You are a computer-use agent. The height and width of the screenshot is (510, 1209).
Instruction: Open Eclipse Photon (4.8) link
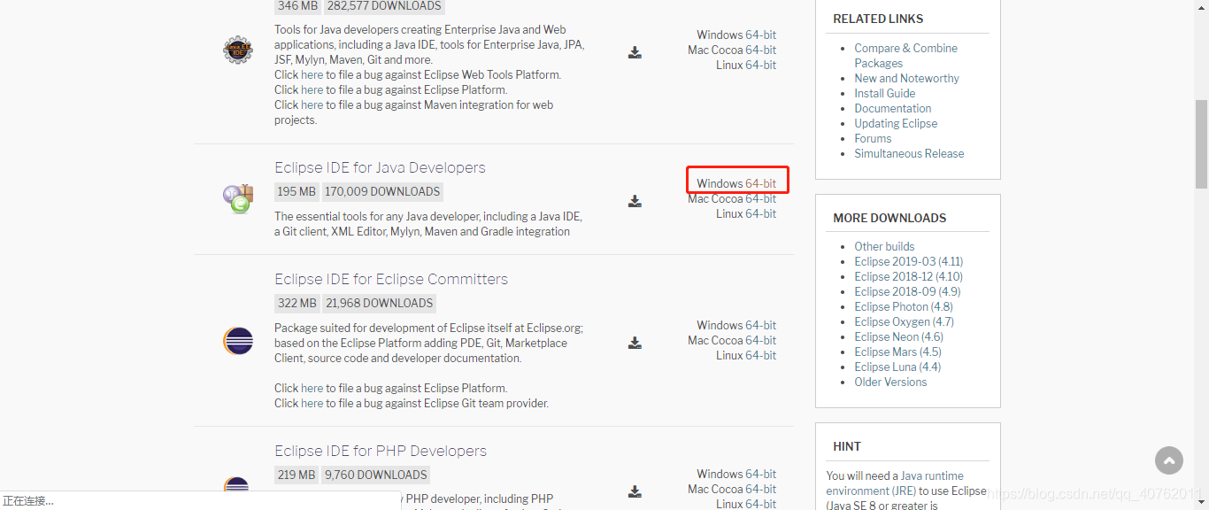(x=904, y=306)
